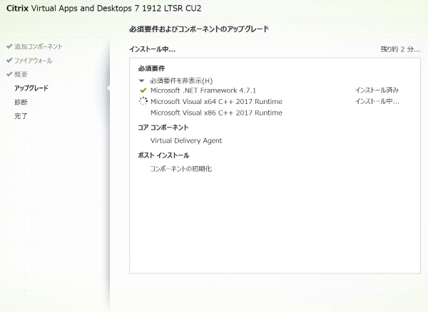Click the コア コンポーネント section heading
The height and width of the screenshot is (312, 428).
(163, 128)
